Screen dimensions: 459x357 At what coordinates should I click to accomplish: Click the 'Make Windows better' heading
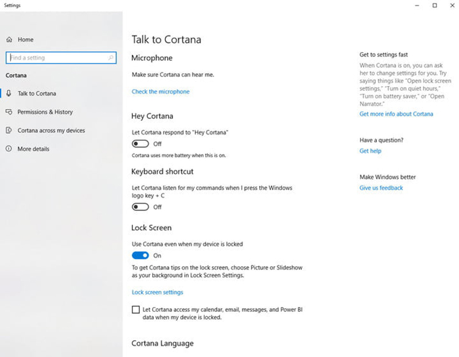(388, 177)
